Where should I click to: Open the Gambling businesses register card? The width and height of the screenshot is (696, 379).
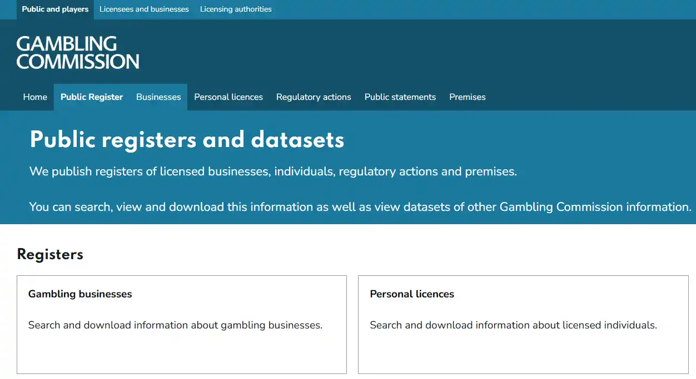182,325
